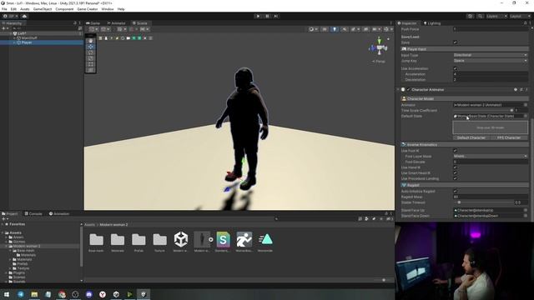Open the fourth folder in asset grid
Screen dimensions: 534x300
(159, 239)
